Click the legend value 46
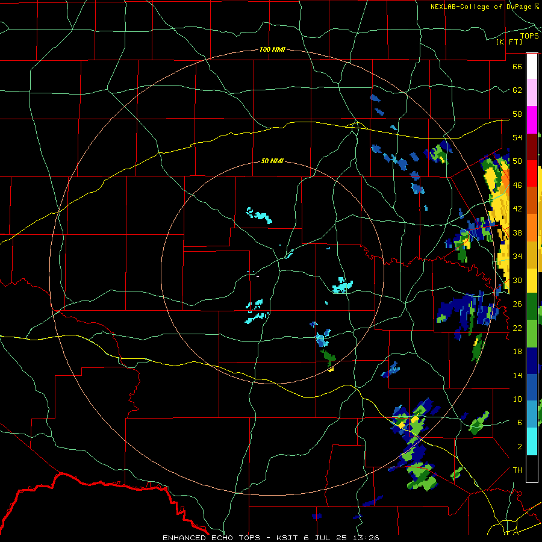The image size is (542, 542). point(517,185)
